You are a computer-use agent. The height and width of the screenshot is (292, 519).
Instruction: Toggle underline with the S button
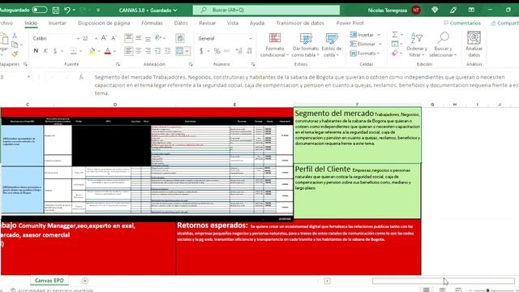[55, 51]
